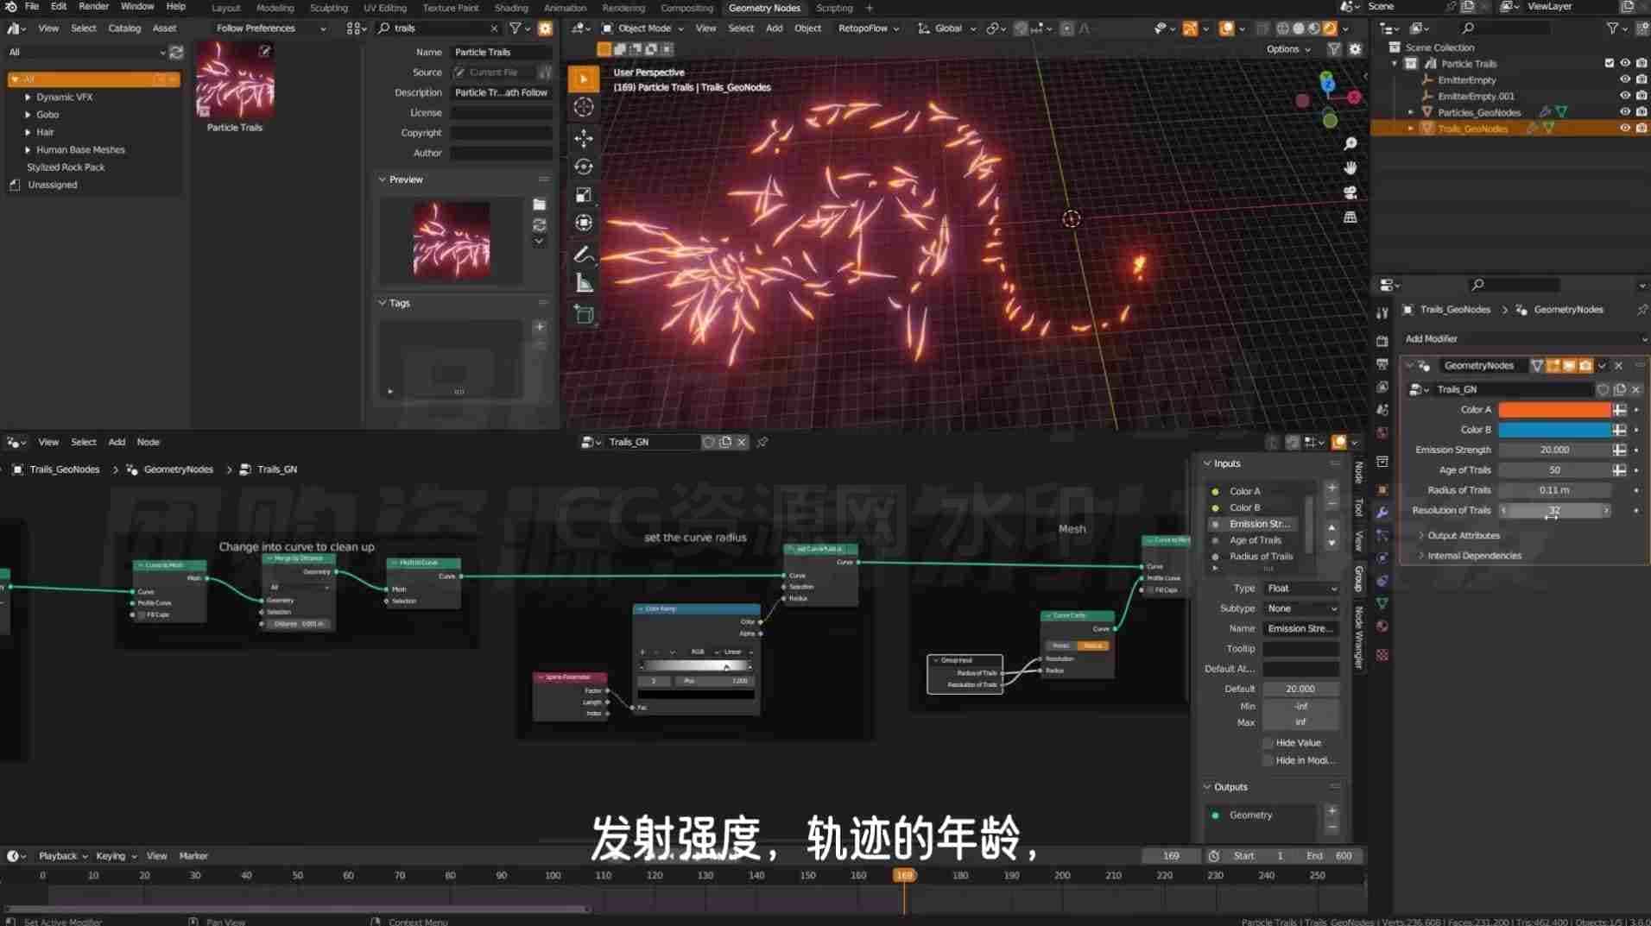Screen dimensions: 1651x926
Task: Toggle Particle Trails collection exclude checkbox
Action: (x=1609, y=63)
